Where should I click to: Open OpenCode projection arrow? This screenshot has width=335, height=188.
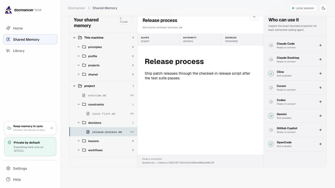(320, 144)
